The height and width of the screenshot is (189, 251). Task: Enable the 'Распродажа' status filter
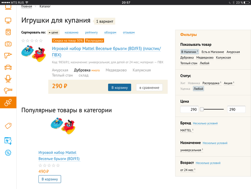[x=211, y=83]
